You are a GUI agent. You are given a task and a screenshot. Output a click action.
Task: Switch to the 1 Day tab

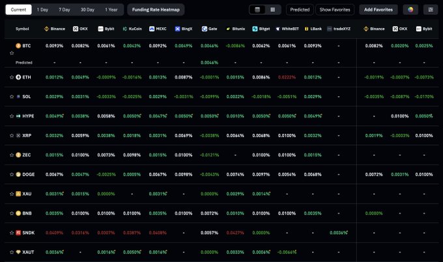42,10
